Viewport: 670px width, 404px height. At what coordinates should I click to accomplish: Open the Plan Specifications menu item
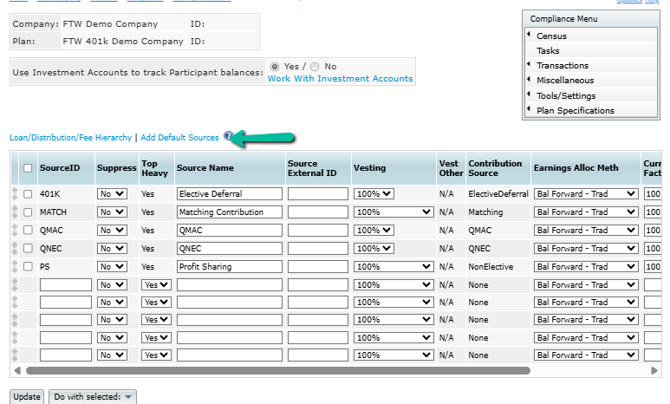(x=576, y=111)
